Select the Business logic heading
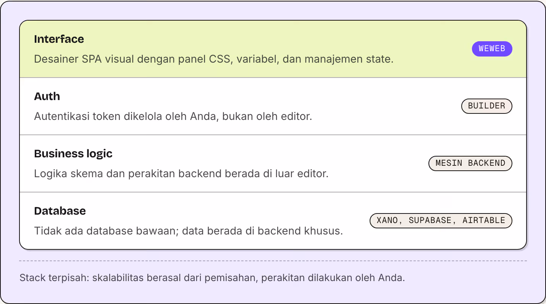The width and height of the screenshot is (546, 304). coord(73,154)
